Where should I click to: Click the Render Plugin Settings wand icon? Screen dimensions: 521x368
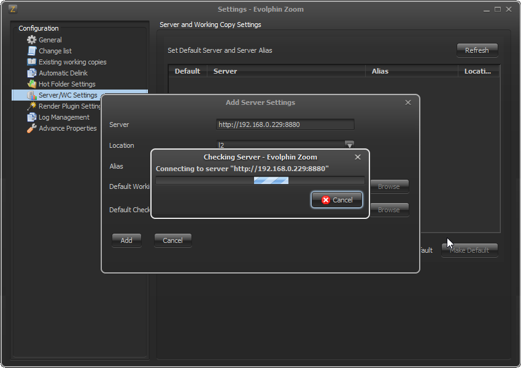[x=31, y=106]
